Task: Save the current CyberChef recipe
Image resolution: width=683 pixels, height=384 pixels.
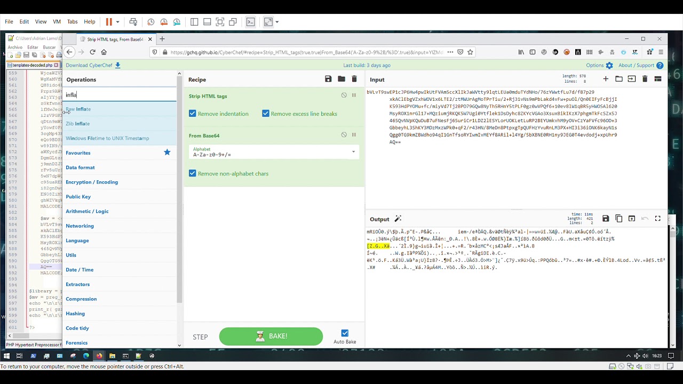Action: pyautogui.click(x=328, y=79)
